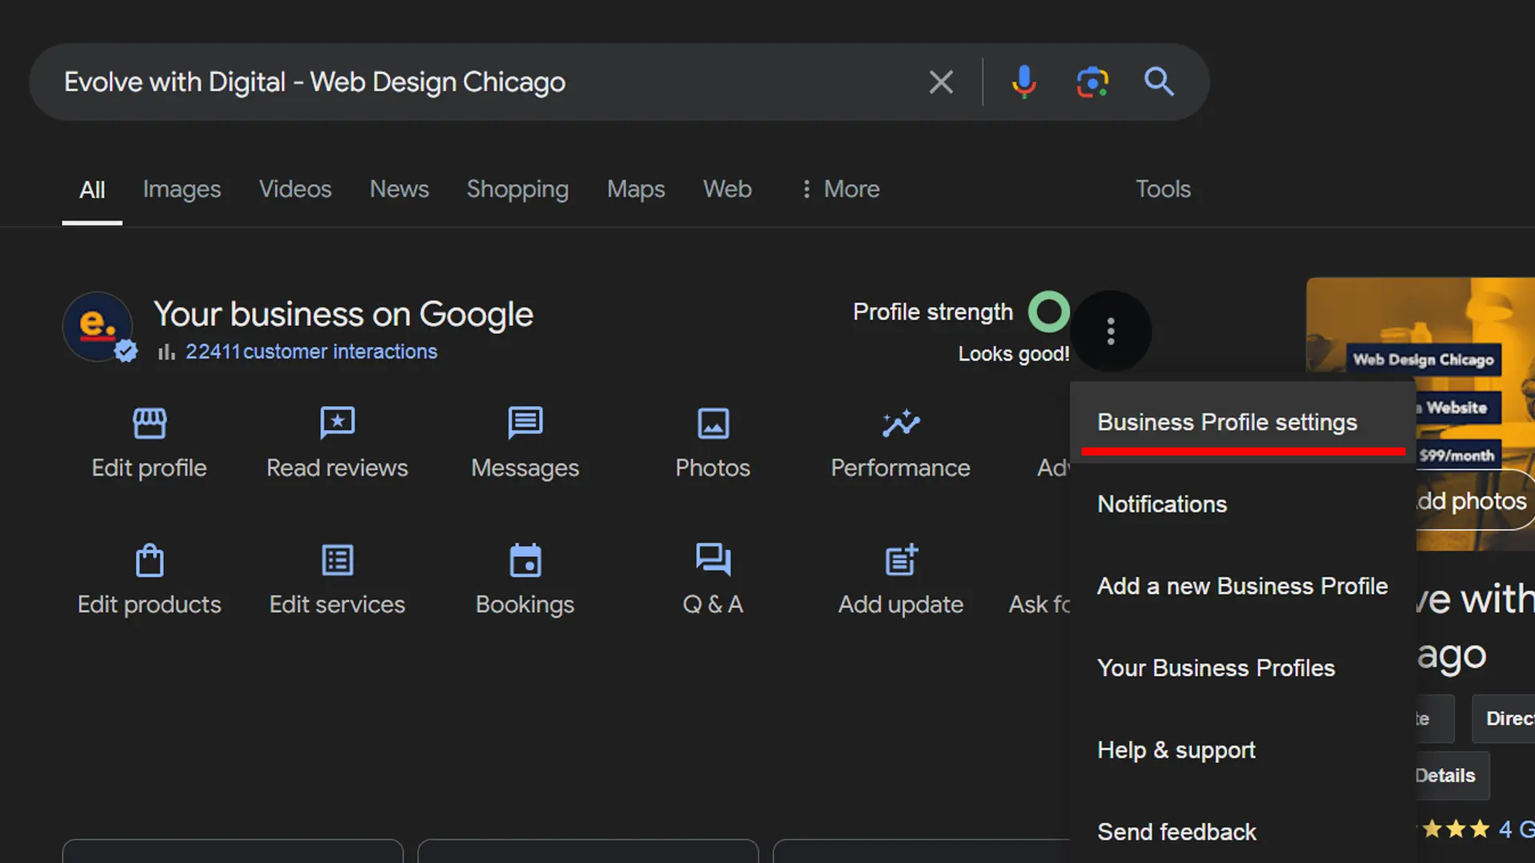Open the Q & A shortcut
Screen dimensions: 1535x863
pyautogui.click(x=713, y=580)
